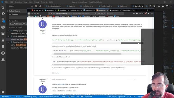The image size is (174, 98).
Task: Click the plus multiquote button beside Quote
Action: click(x=53, y=73)
